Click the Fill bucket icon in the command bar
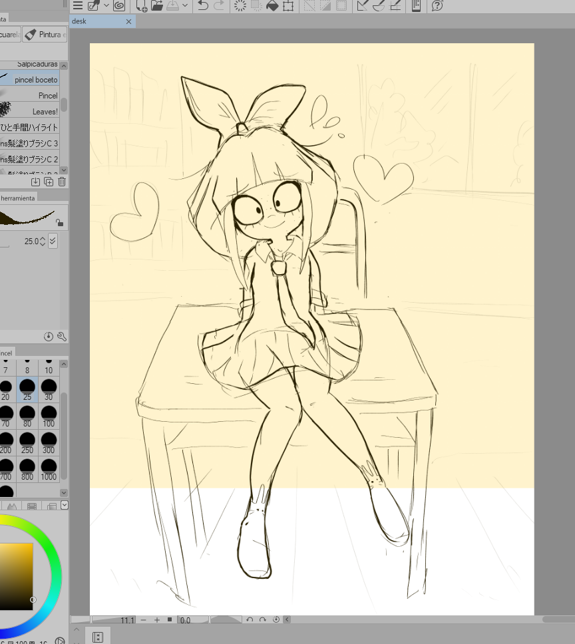This screenshot has width=575, height=644. [x=272, y=6]
